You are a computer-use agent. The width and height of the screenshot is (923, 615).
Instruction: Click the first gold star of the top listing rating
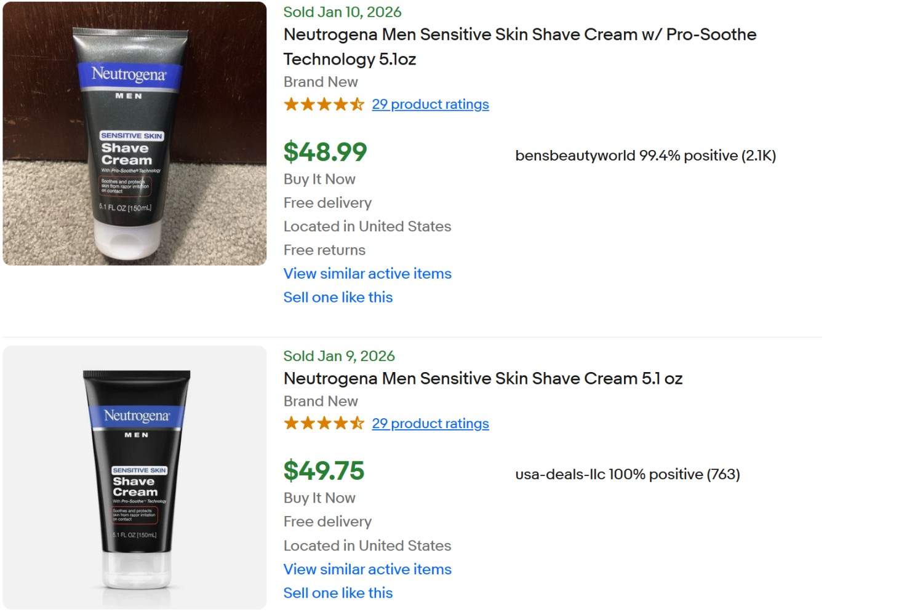point(292,105)
